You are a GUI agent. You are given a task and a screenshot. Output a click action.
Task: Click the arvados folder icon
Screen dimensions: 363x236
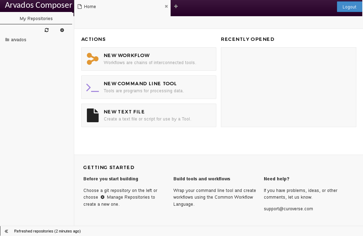(7, 40)
